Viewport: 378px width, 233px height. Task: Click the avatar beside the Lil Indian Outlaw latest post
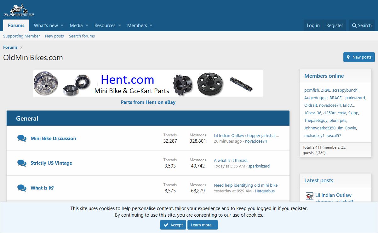tap(309, 196)
